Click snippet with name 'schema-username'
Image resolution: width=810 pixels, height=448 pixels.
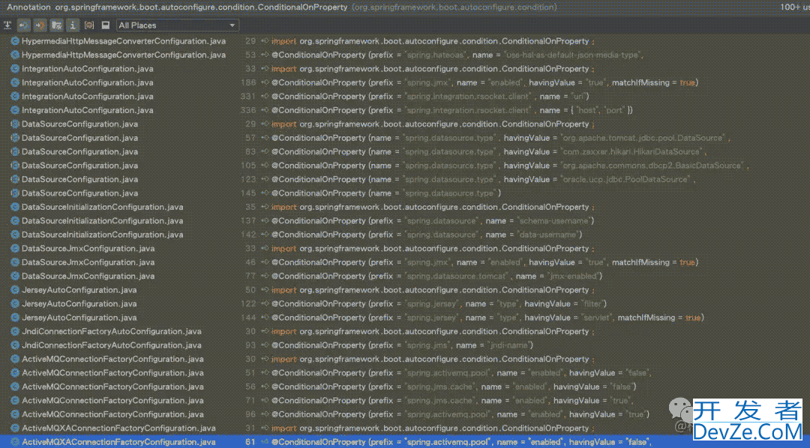pos(433,220)
